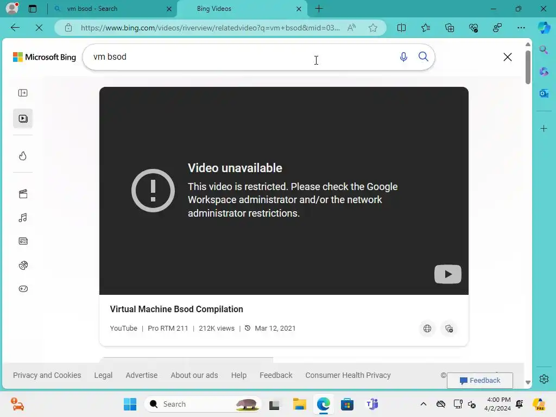The image size is (556, 417).
Task: Open a new browser tab
Action: point(319,9)
